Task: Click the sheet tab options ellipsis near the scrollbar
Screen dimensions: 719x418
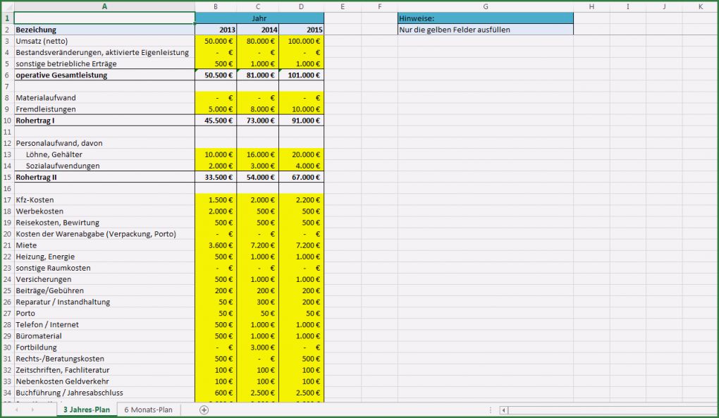Action: 491,409
